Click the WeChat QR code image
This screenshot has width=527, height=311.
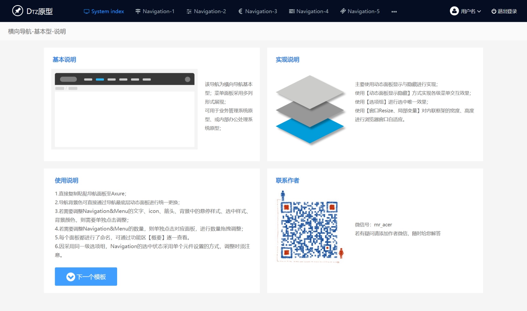pyautogui.click(x=310, y=227)
